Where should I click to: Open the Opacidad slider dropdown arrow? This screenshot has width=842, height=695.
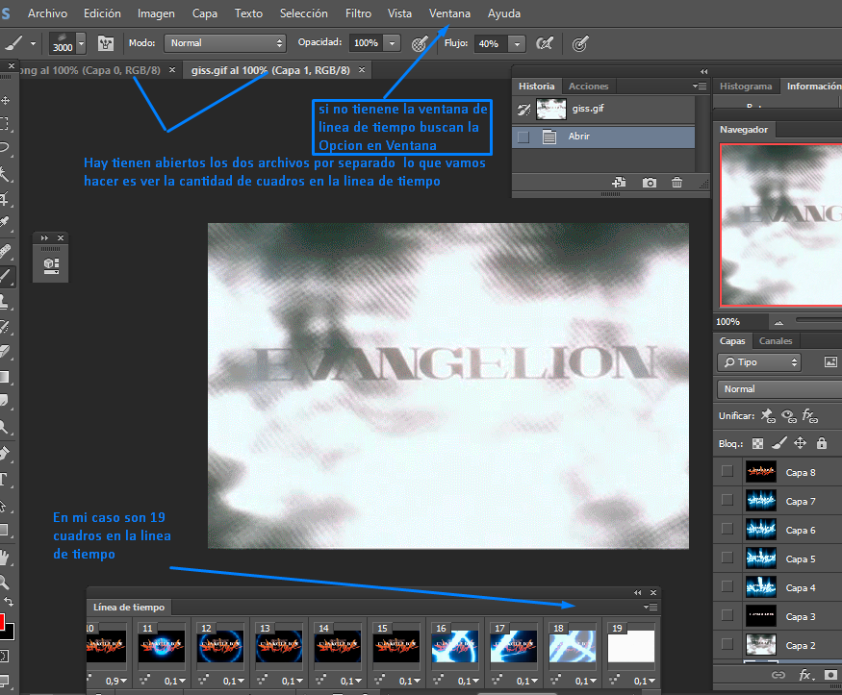392,43
